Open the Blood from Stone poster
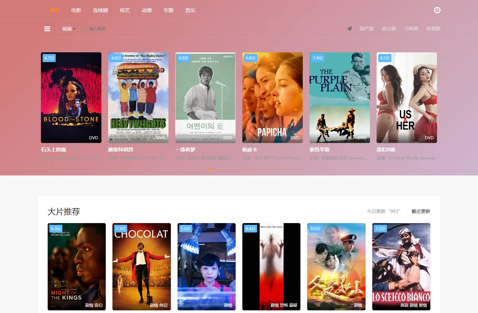Image resolution: width=478 pixels, height=313 pixels. 71,98
